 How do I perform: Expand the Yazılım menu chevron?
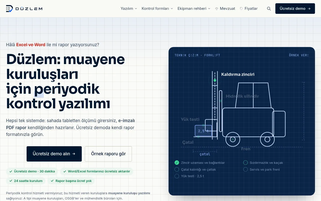136,9
